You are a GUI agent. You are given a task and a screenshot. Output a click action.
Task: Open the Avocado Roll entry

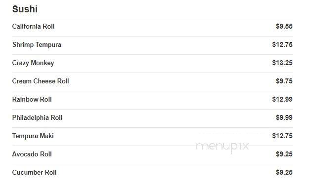[x=32, y=154]
